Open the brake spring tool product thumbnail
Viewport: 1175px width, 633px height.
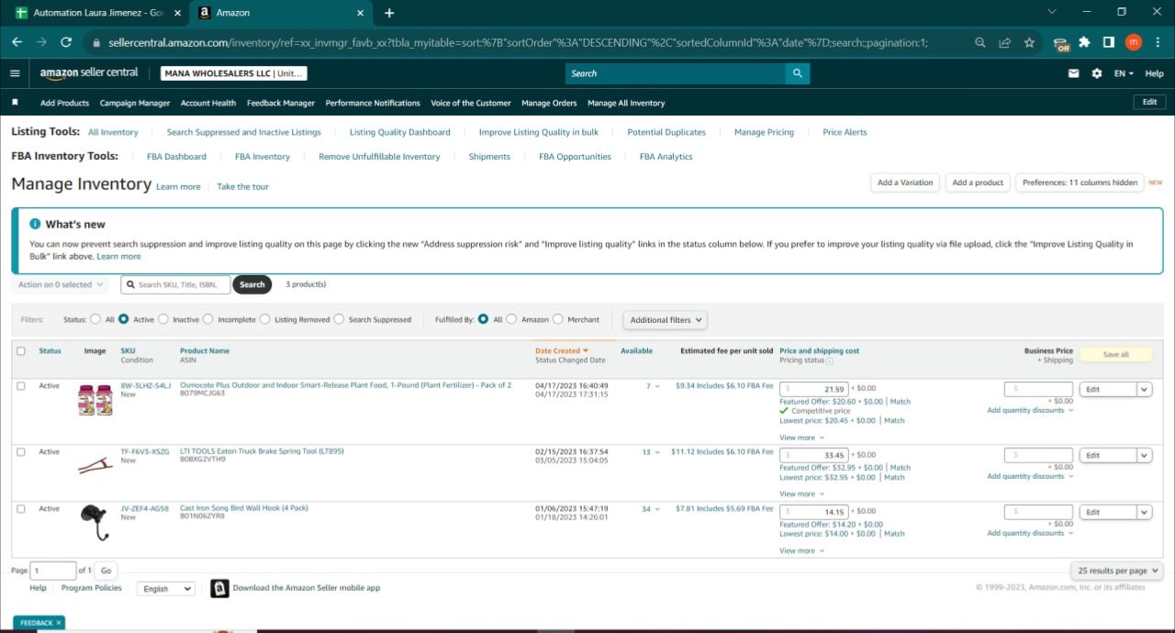tap(95, 466)
